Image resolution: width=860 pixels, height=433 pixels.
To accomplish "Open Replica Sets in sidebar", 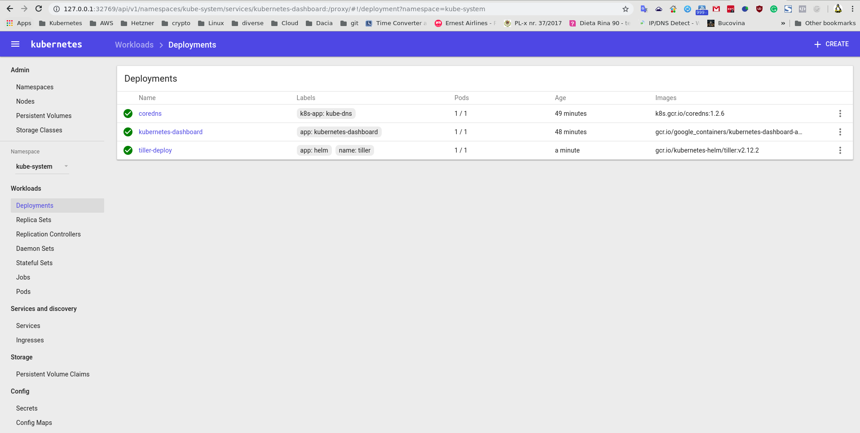I will click(34, 220).
